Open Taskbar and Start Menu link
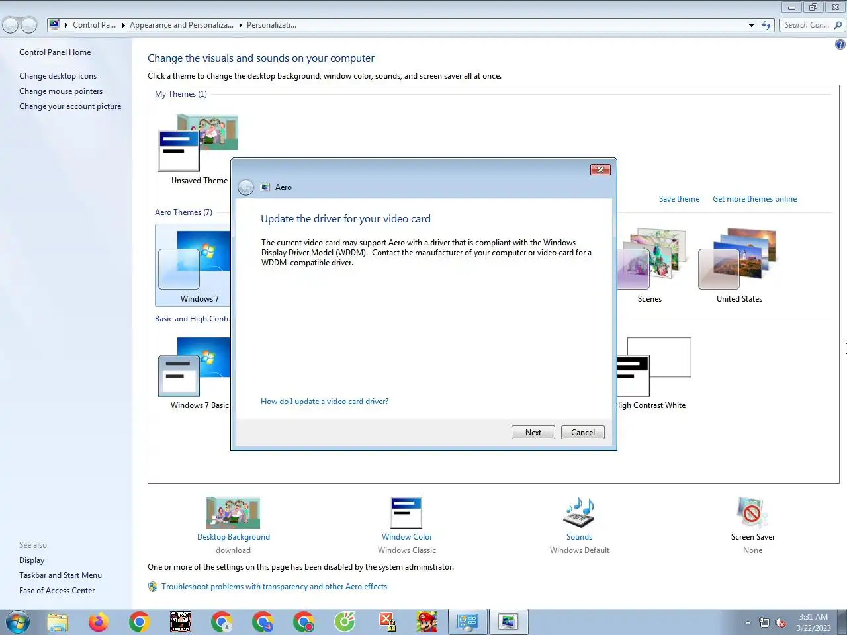Viewport: 847px width, 635px height. (x=60, y=575)
